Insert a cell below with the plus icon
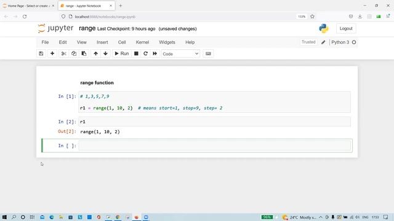The height and width of the screenshot is (221, 394). [52, 53]
